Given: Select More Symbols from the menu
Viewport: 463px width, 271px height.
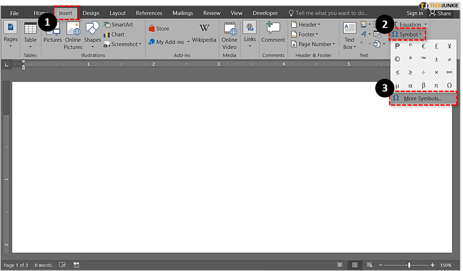Looking at the screenshot, I should pyautogui.click(x=422, y=98).
